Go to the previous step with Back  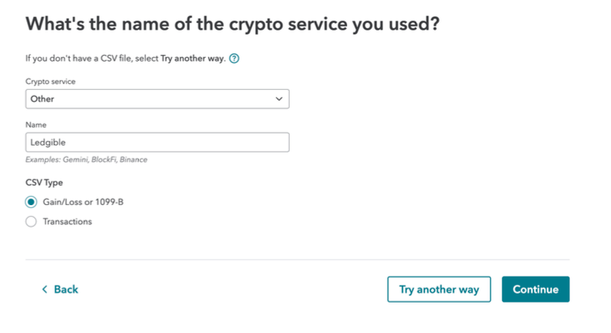click(60, 289)
